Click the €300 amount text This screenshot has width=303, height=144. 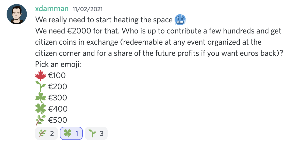point(58,98)
